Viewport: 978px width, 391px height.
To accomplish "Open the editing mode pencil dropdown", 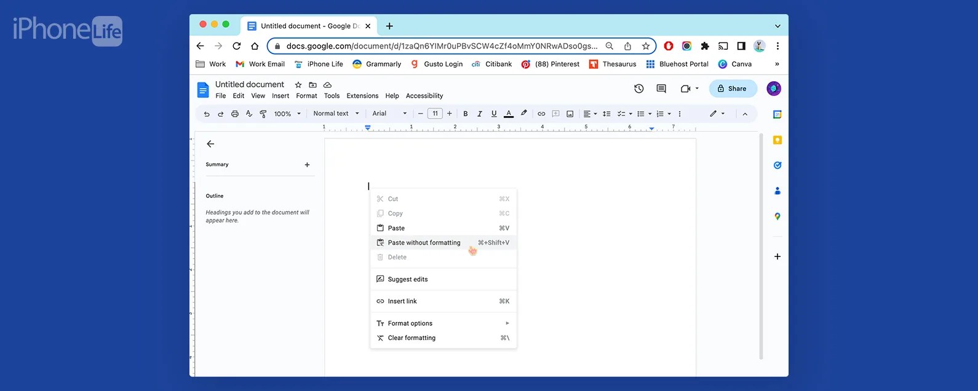I will pos(717,114).
